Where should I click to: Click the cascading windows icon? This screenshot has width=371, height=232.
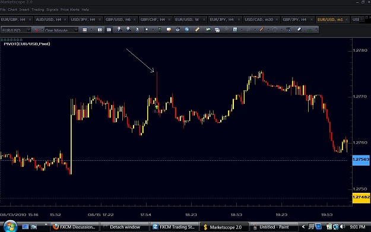pos(217,30)
